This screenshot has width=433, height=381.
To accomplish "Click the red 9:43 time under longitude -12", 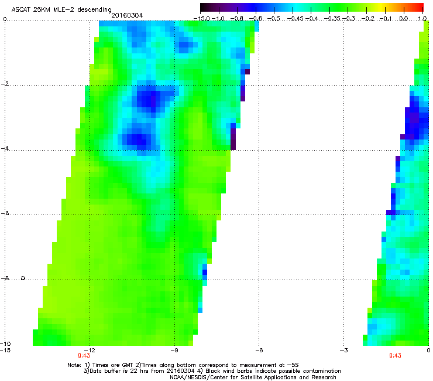I will 84,356.
